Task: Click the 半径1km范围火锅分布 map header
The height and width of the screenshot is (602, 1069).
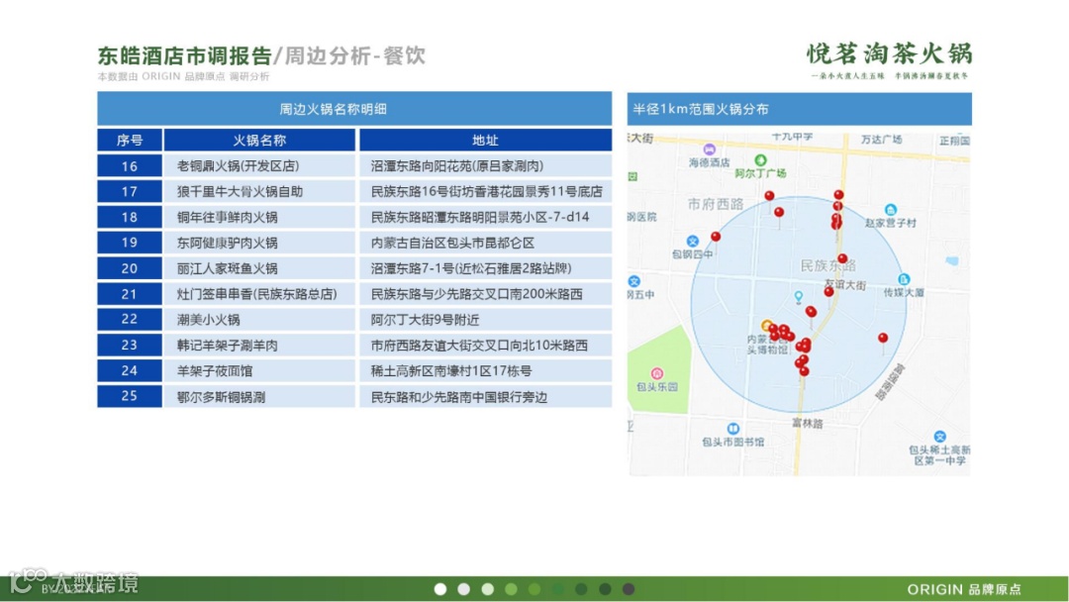Action: (x=799, y=109)
